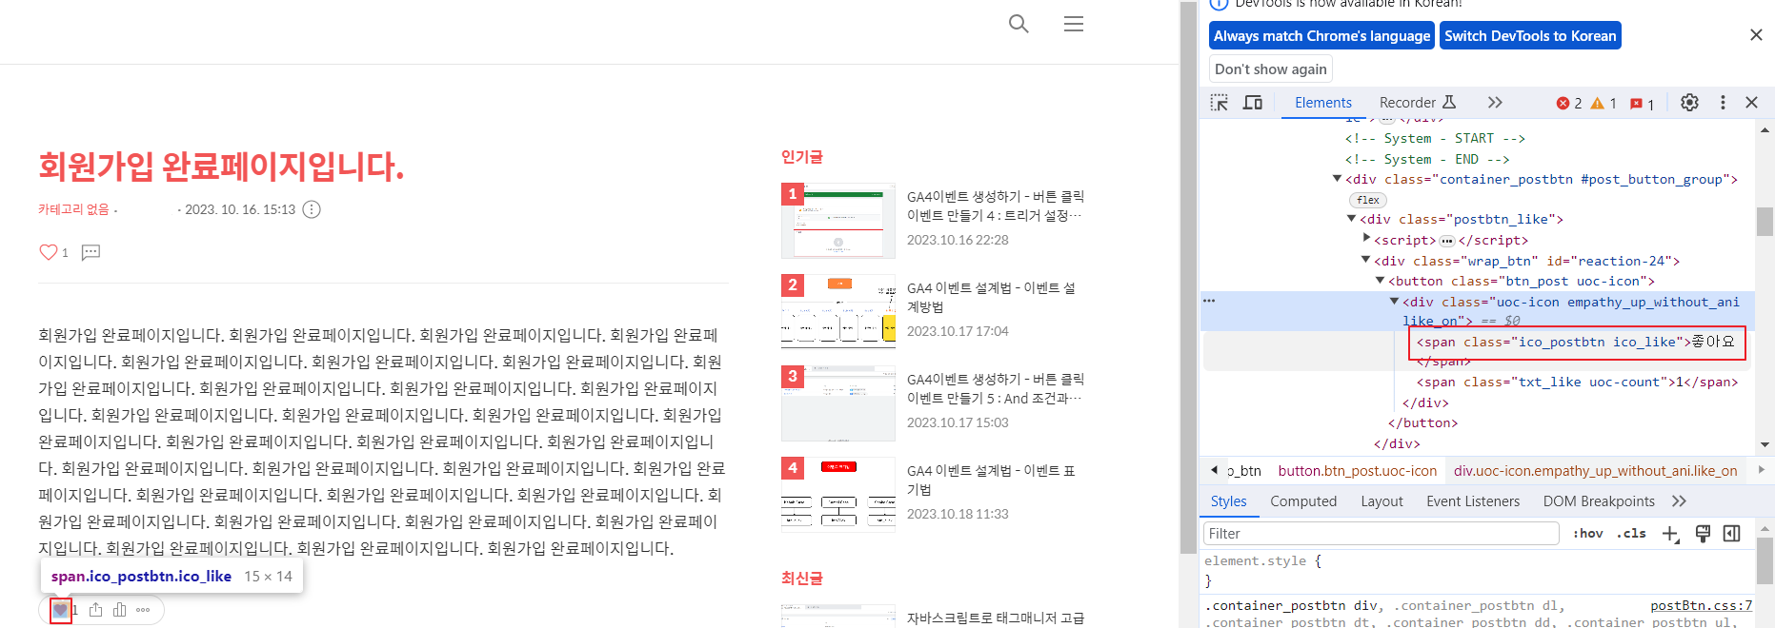Open the Layout tab
Viewport: 1775px width, 628px height.
(x=1382, y=501)
